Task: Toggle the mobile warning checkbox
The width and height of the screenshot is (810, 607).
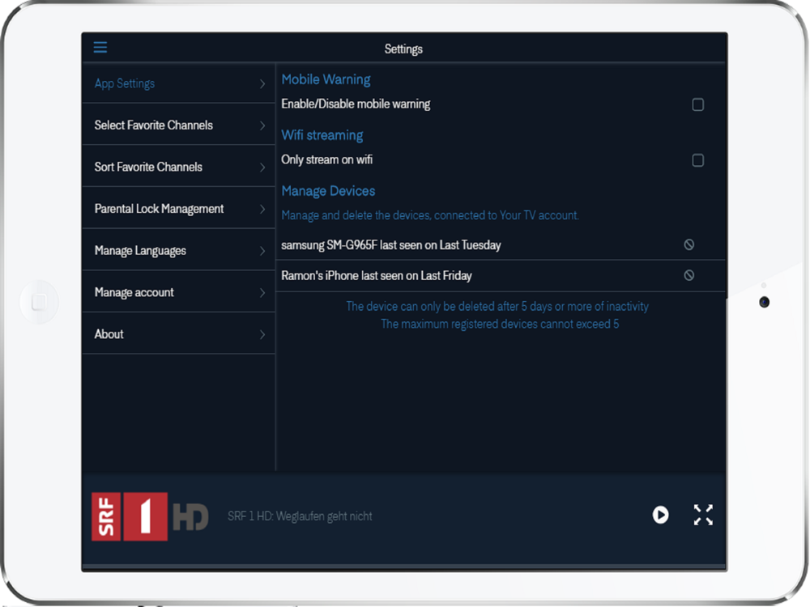Action: click(x=698, y=104)
